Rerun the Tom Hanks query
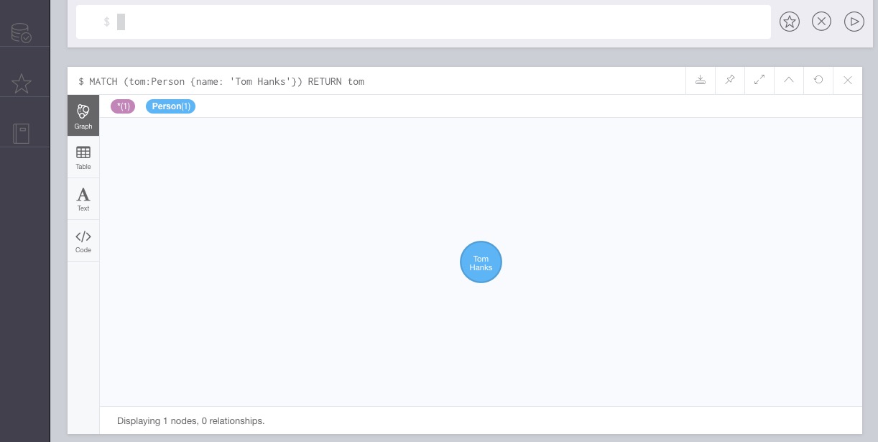The height and width of the screenshot is (442, 878). click(818, 80)
